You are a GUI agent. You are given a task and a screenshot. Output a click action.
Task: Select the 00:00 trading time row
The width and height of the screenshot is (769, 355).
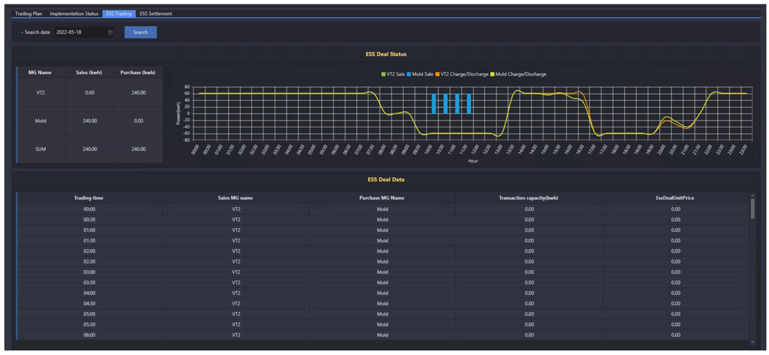coord(89,209)
